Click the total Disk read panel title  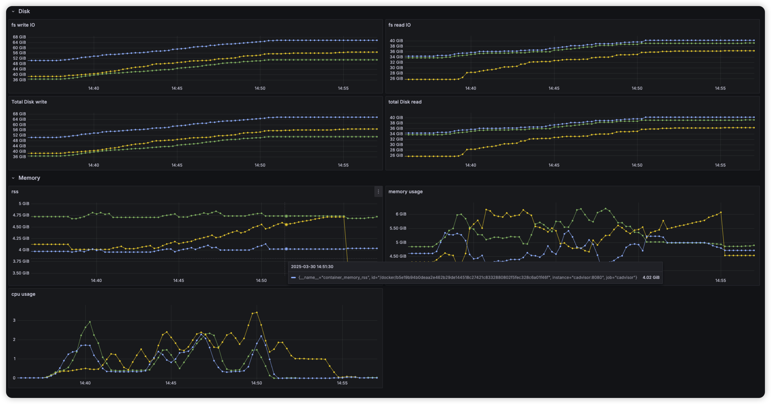coord(405,102)
